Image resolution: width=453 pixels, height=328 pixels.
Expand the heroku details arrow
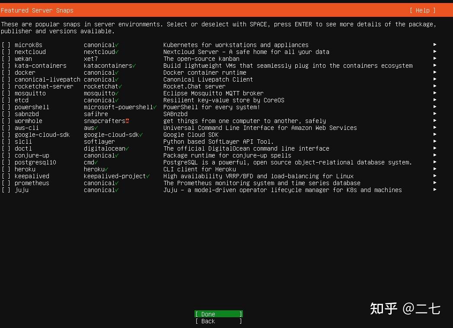(x=434, y=169)
